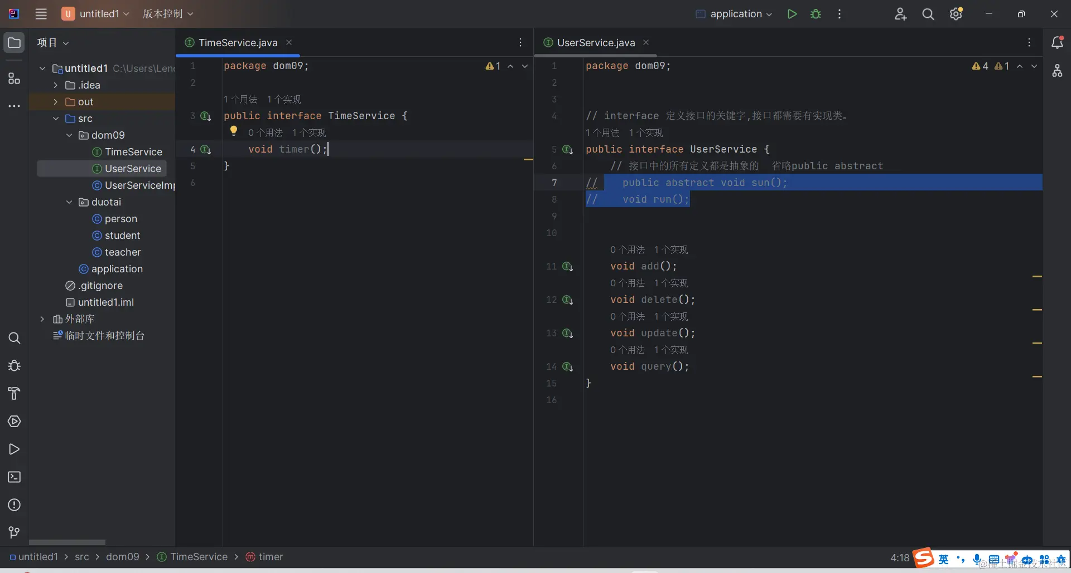Open the main hamburger menu

coord(41,14)
